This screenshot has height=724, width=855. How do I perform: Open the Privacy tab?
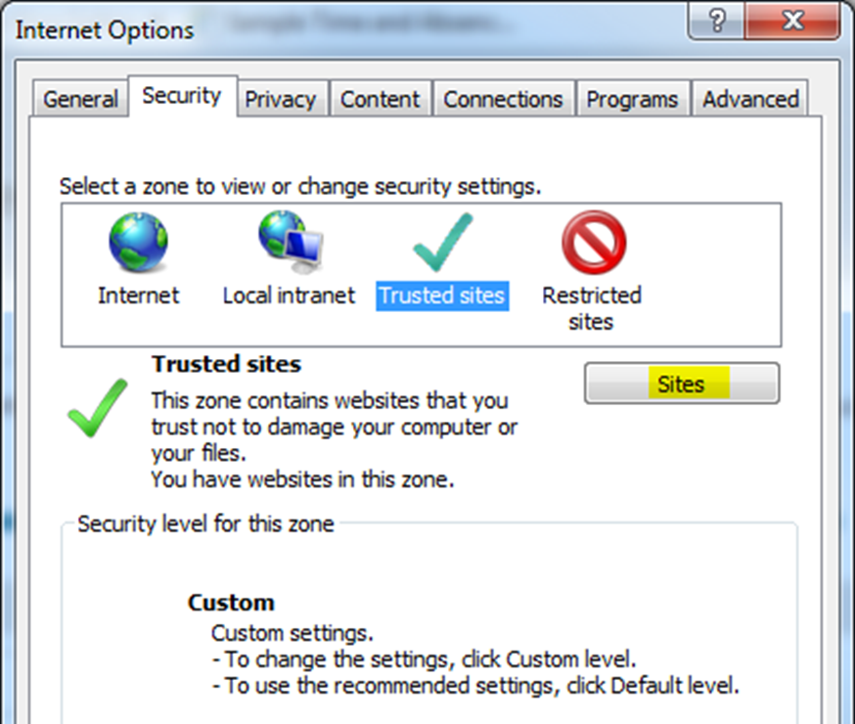(x=280, y=99)
